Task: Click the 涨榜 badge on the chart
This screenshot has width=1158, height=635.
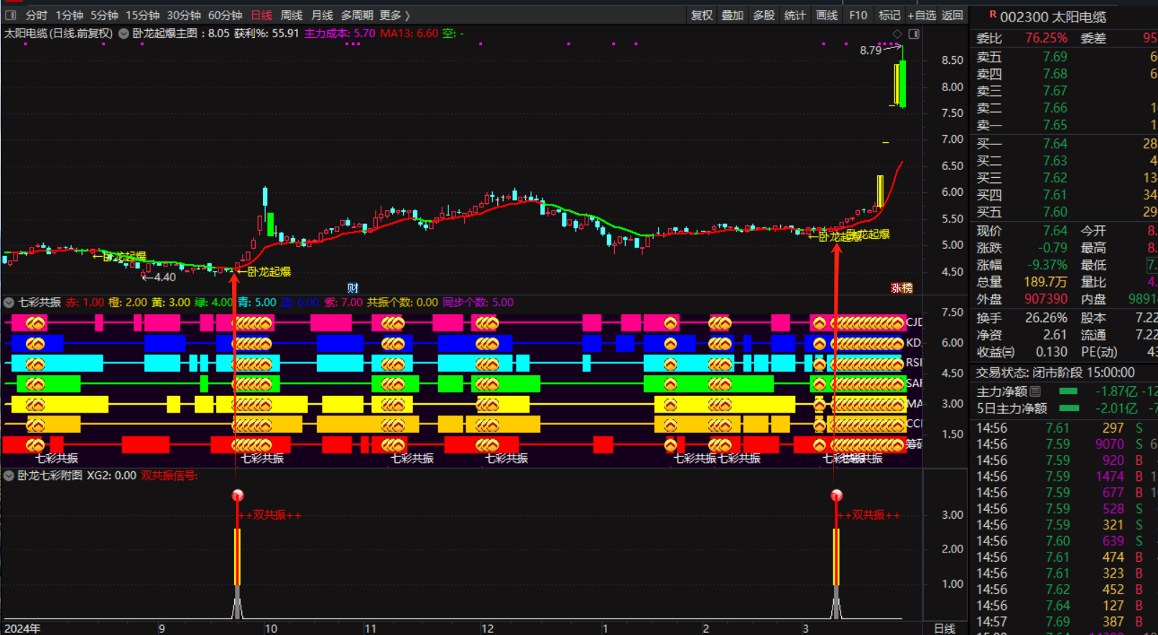Action: coord(902,288)
